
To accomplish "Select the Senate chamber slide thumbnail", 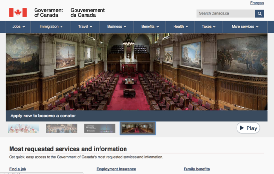I will 137,128.
